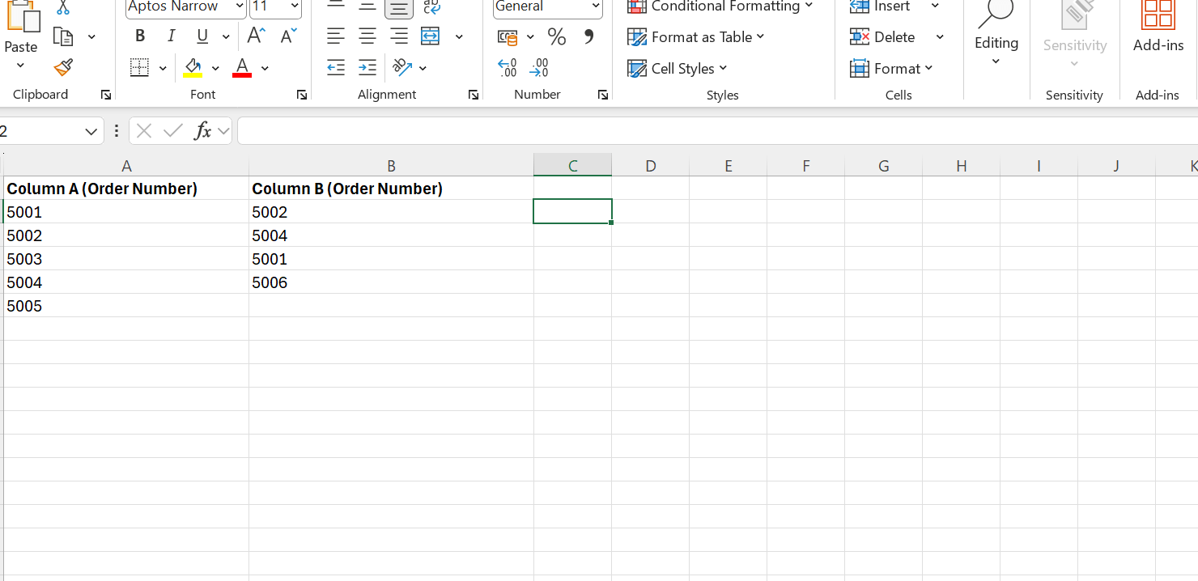Open the Cell Styles gallery

pos(677,68)
